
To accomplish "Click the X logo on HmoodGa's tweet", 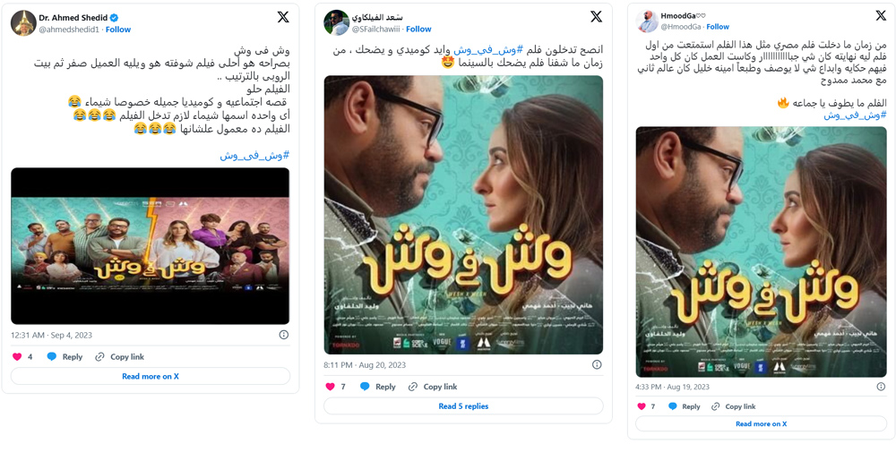I will click(x=880, y=16).
